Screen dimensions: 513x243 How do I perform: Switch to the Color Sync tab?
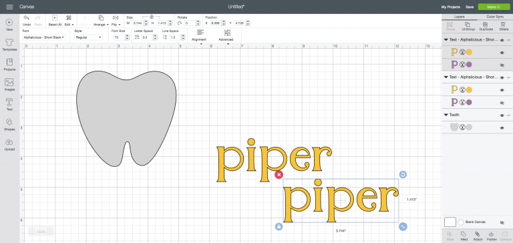[495, 17]
